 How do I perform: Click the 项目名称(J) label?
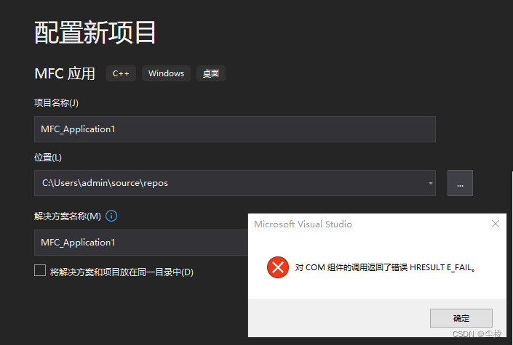pyautogui.click(x=56, y=103)
